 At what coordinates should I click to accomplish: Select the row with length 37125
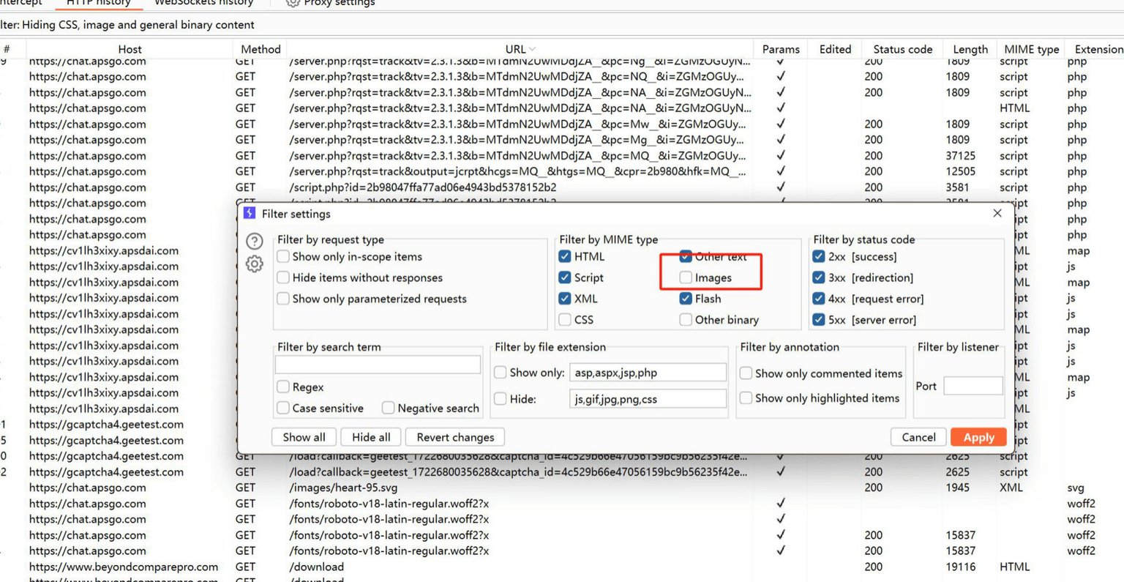[562, 156]
